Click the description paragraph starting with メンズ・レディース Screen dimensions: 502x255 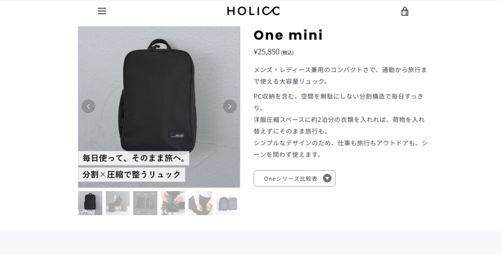click(x=340, y=75)
